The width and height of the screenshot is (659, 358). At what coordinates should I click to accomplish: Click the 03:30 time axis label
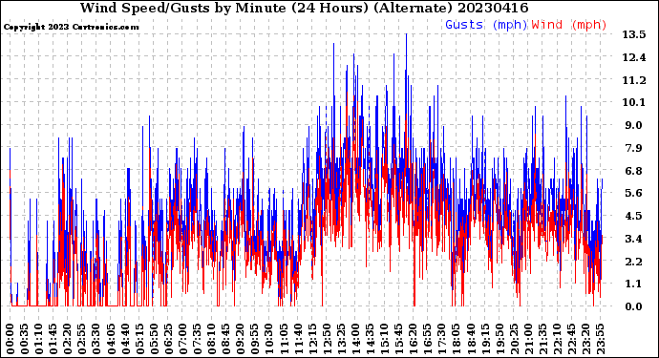pos(96,339)
